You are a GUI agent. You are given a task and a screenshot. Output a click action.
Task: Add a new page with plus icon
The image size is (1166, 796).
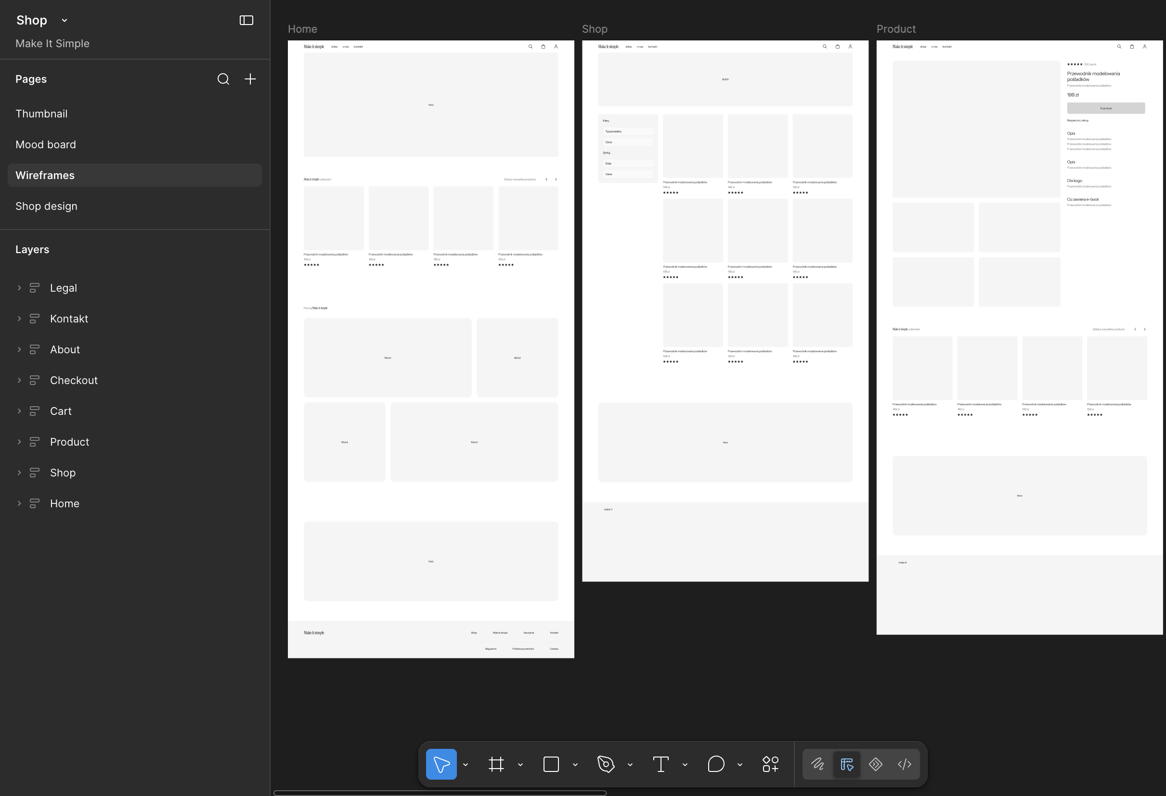(x=250, y=79)
